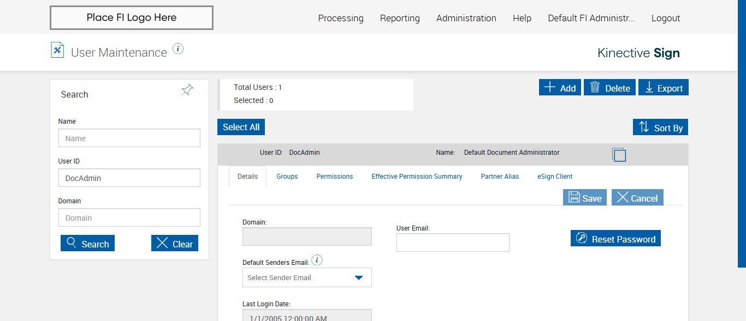Viewport: 746px width, 321px height.
Task: Expand the Select Sender Email dropdown
Action: 307,277
